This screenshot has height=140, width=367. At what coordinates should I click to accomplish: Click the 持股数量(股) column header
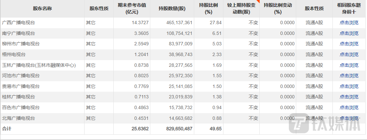tap(172, 9)
